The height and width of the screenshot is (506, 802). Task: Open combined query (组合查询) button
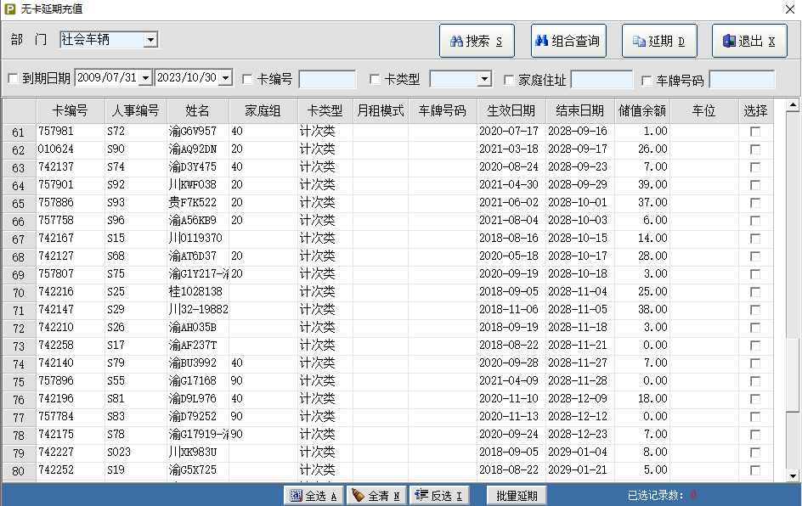coord(567,41)
